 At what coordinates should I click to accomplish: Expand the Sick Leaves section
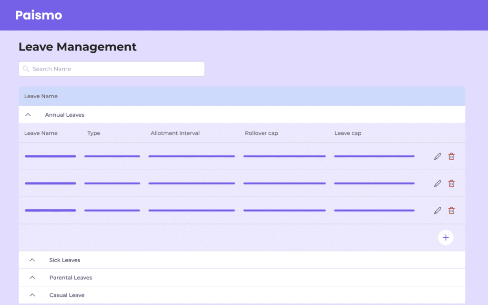(32, 260)
